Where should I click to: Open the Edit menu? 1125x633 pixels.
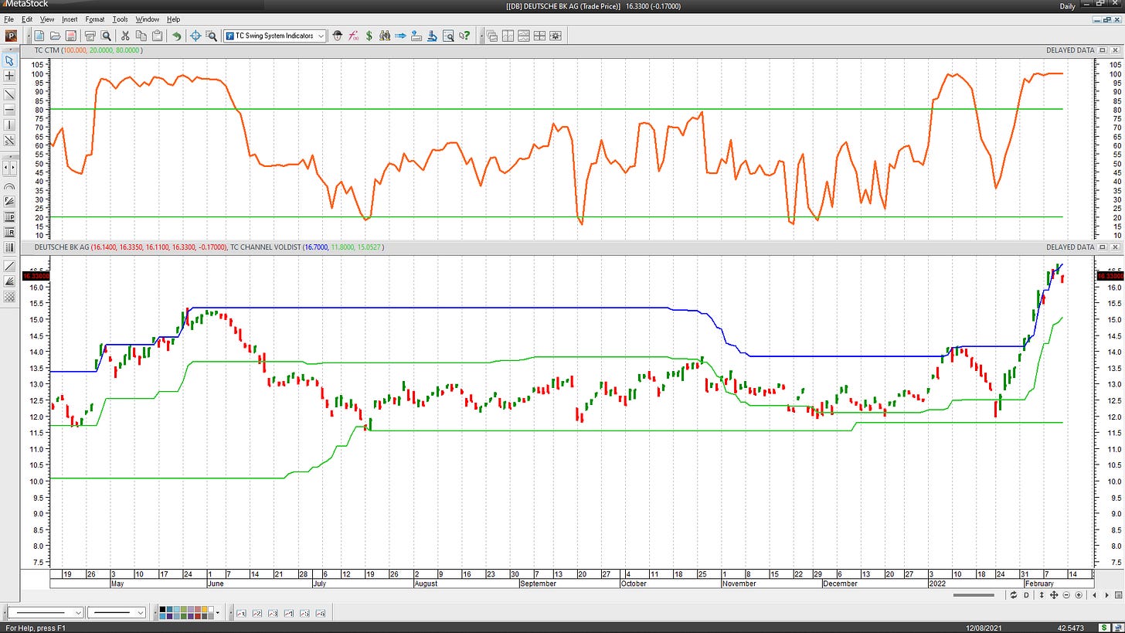coord(27,19)
